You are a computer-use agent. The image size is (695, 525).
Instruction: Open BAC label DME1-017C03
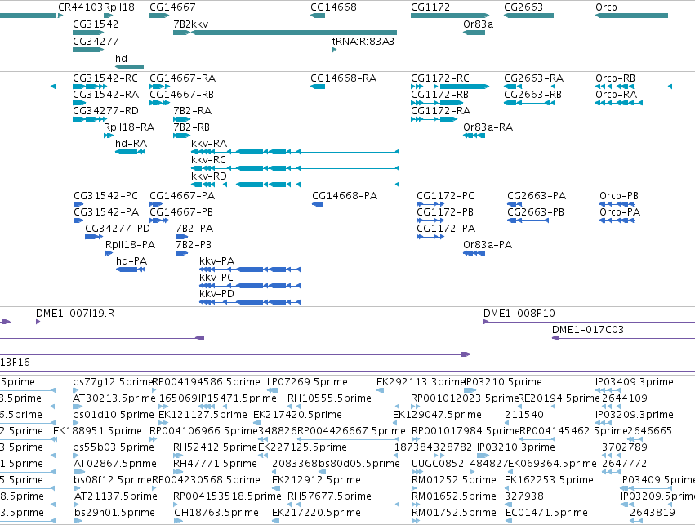588,330
